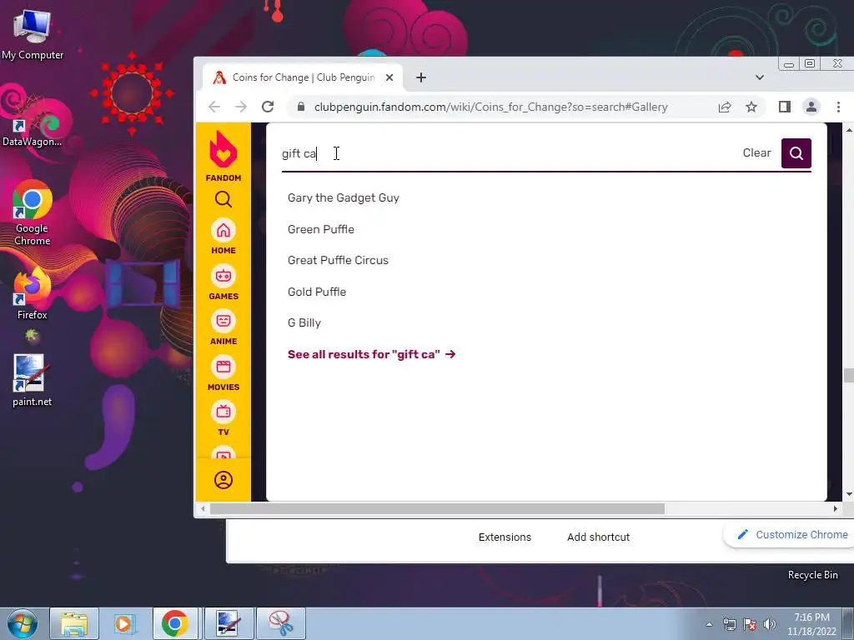This screenshot has width=854, height=640.
Task: Open TV category in Fandom sidebar
Action: [224, 419]
